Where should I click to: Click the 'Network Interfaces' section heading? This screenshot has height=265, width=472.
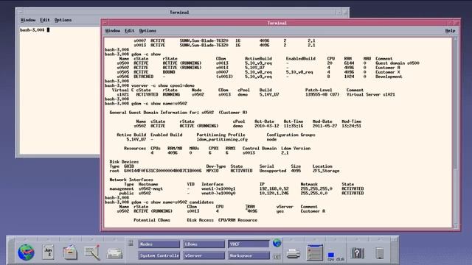point(131,180)
